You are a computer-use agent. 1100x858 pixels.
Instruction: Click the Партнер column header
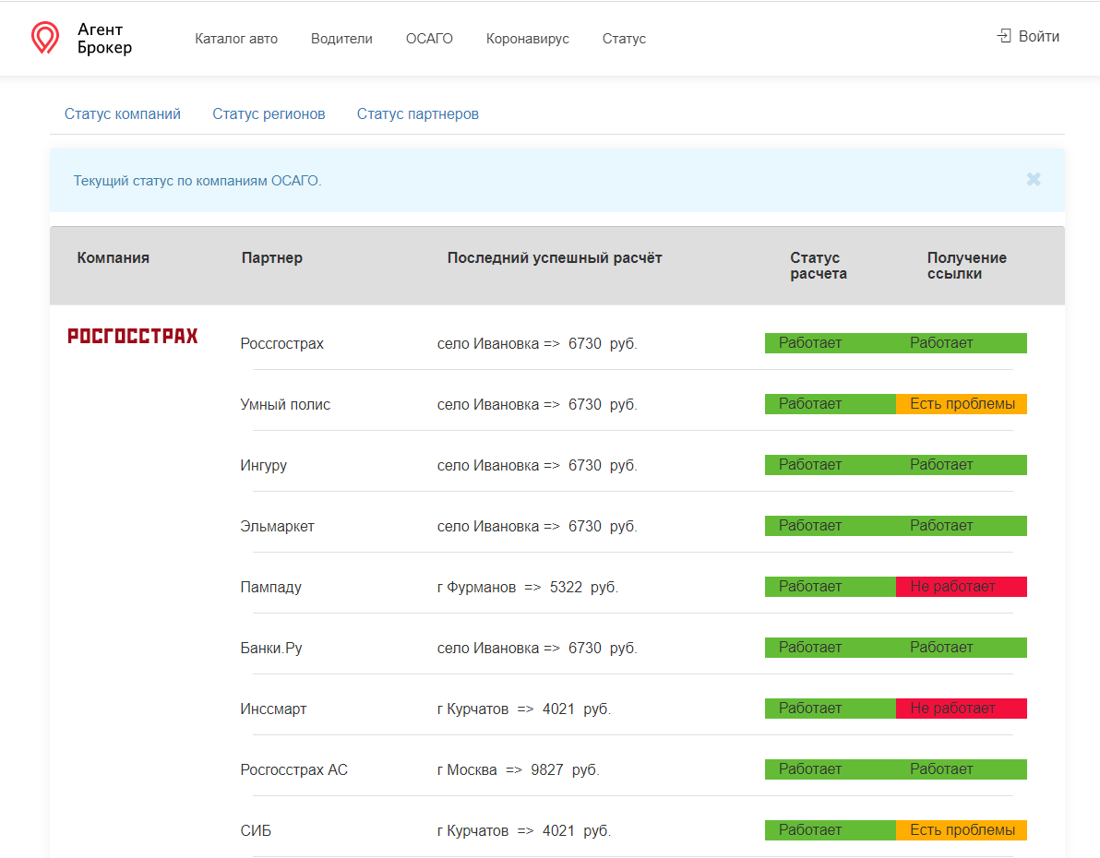[x=272, y=257]
